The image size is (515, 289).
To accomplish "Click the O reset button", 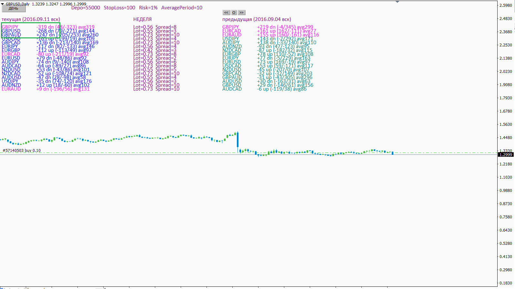I will point(234,13).
